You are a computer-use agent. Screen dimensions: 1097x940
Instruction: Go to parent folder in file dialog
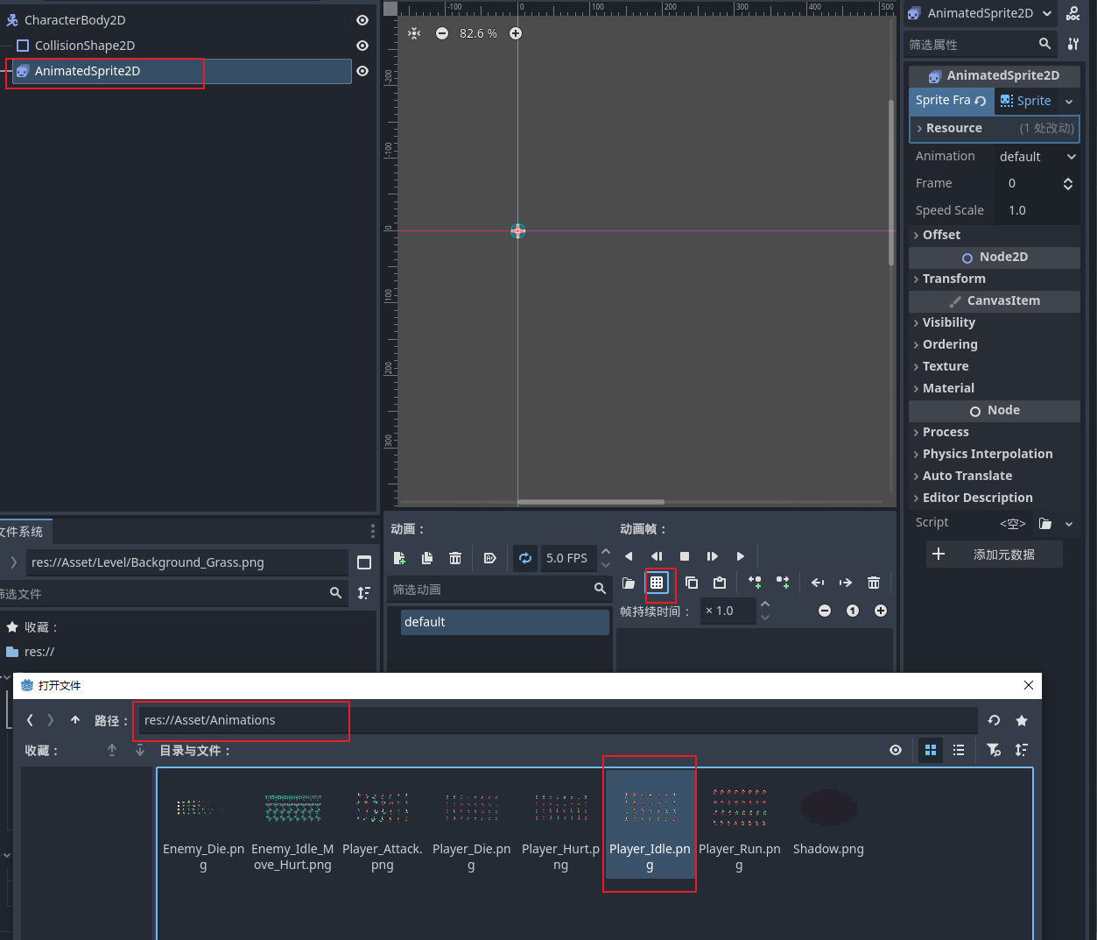(x=75, y=720)
